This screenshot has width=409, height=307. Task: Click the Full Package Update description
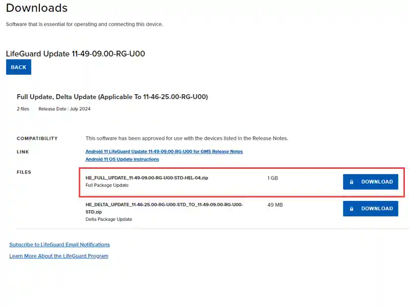107,185
